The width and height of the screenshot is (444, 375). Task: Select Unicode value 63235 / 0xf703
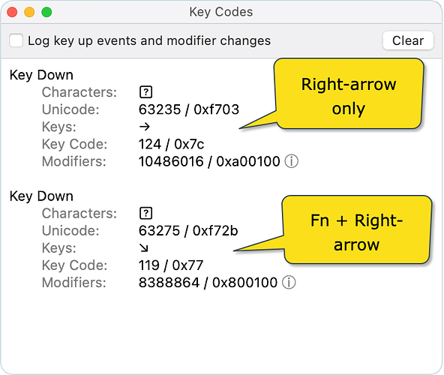189,109
